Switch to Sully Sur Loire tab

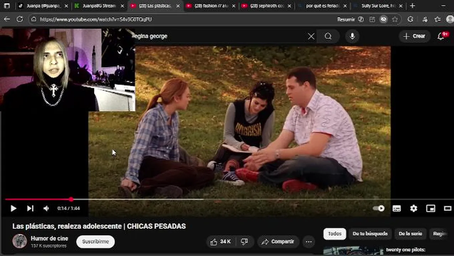point(378,6)
